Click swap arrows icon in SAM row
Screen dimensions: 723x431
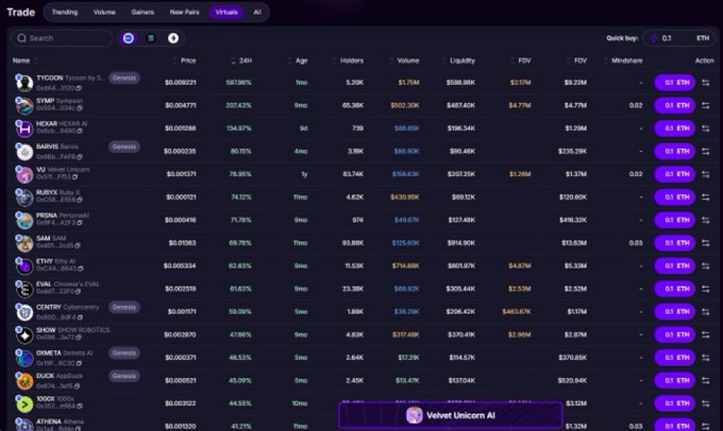(706, 242)
